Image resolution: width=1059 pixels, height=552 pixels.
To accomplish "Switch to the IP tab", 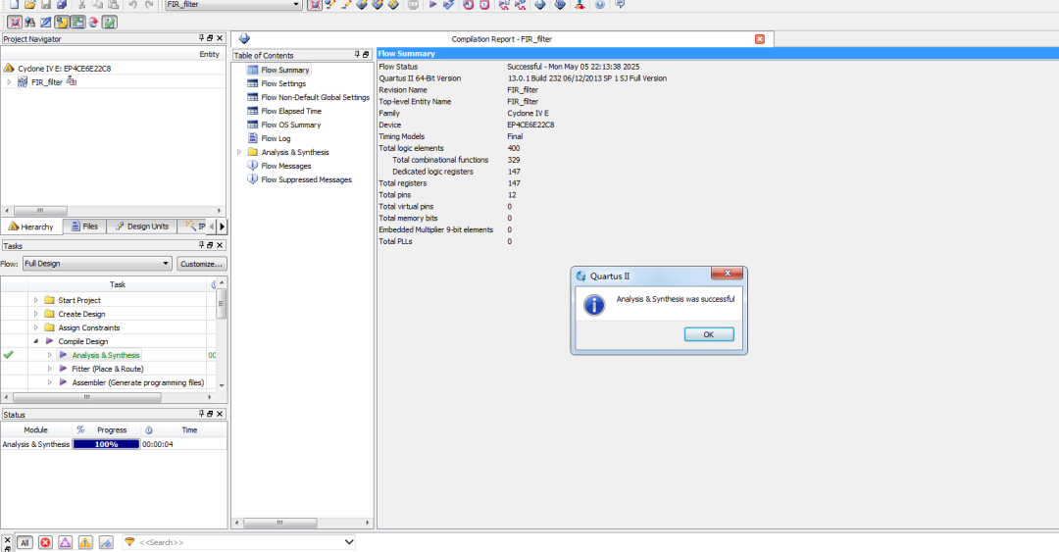I will [196, 226].
